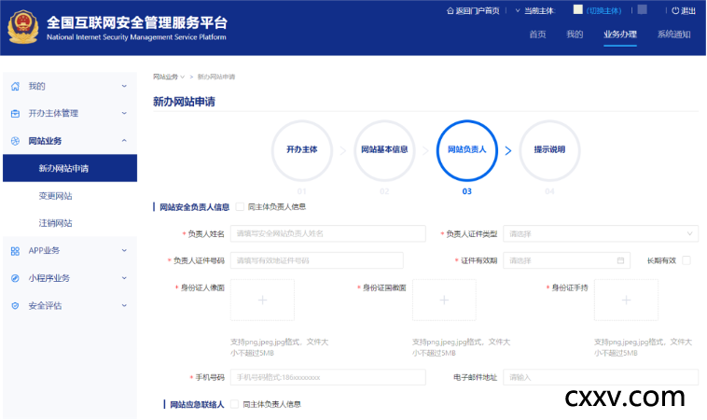
Task: Open the 负责人证件类型 dropdown
Action: (600, 233)
